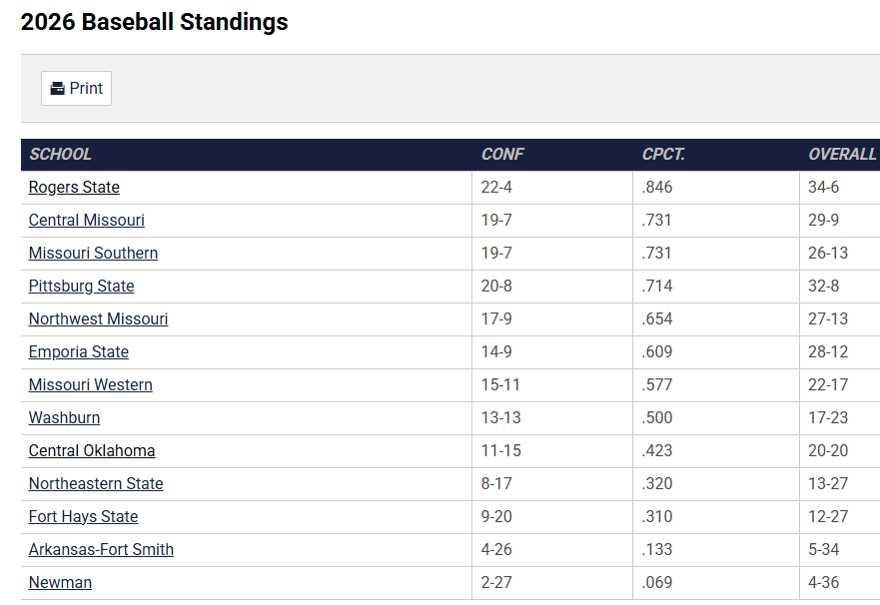Select the Central Oklahoma link
The width and height of the screenshot is (880, 605).
[92, 451]
